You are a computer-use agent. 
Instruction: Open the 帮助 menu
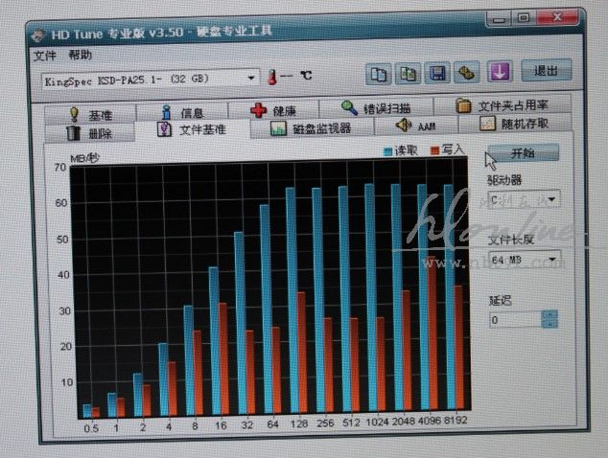[81, 55]
